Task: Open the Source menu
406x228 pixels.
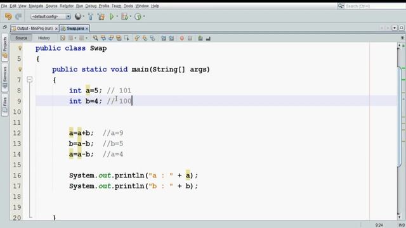Action: point(51,6)
